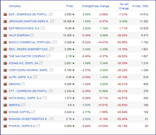This screenshot has width=156, height=135.
Task: Open RAMADA INVESTIMENTOS E .. link
Action: pos(29,119)
